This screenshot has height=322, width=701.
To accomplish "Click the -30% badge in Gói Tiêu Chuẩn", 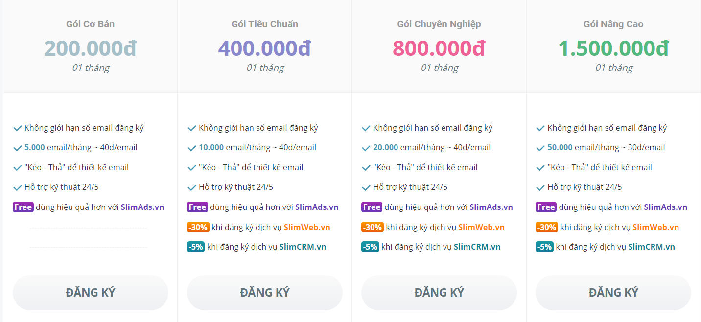I will point(197,227).
